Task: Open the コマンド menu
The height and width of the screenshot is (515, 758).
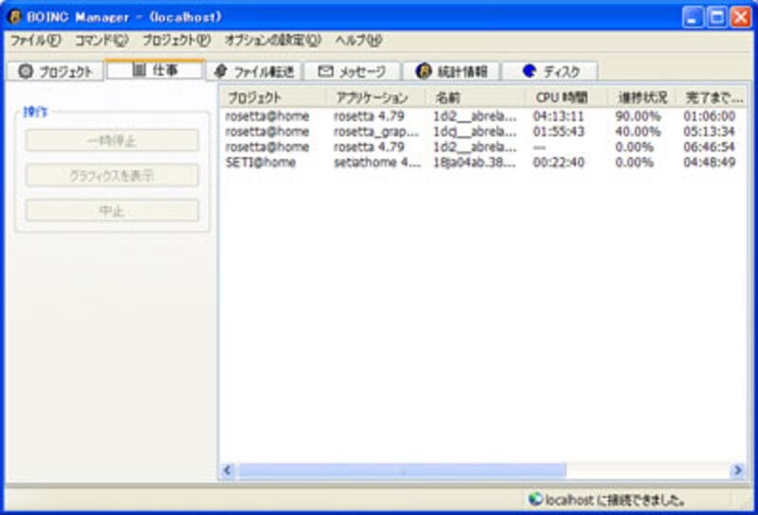Action: (101, 40)
